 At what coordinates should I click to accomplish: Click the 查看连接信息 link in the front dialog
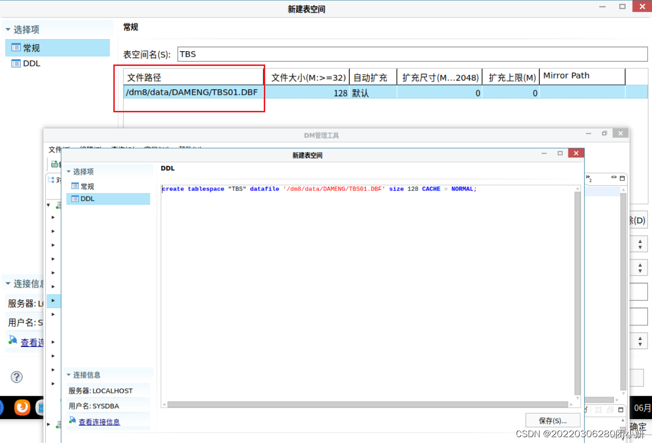point(99,422)
